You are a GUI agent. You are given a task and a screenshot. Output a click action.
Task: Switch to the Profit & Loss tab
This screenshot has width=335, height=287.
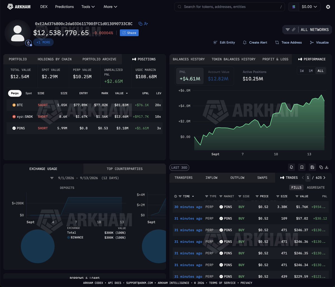(x=275, y=59)
